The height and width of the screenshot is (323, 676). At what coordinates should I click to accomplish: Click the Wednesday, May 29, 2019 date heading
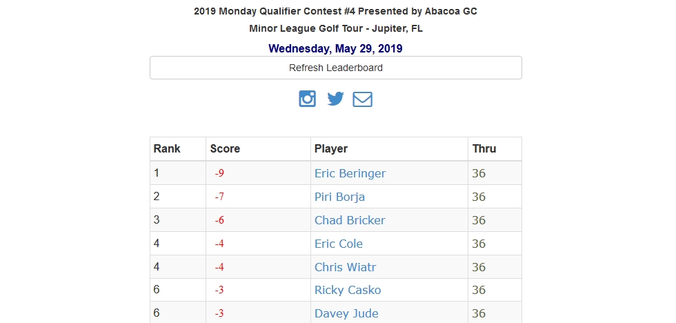coord(335,48)
